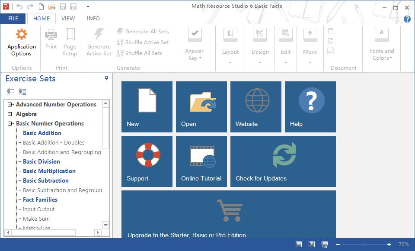
Task: Click the Website tile
Action: click(256, 107)
